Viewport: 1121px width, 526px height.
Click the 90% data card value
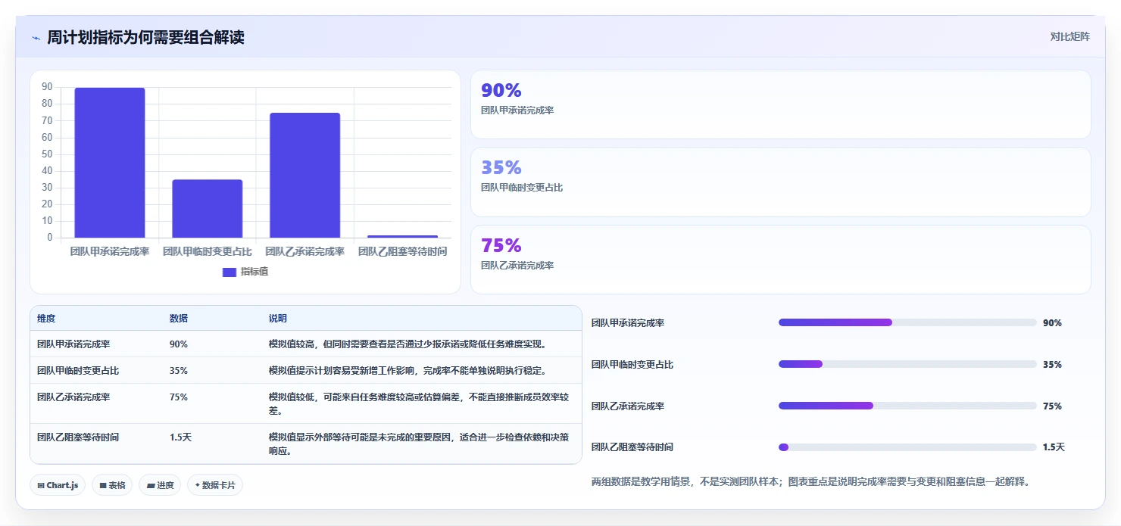pos(501,91)
